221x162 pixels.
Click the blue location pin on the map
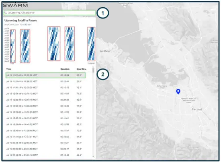click(x=178, y=91)
